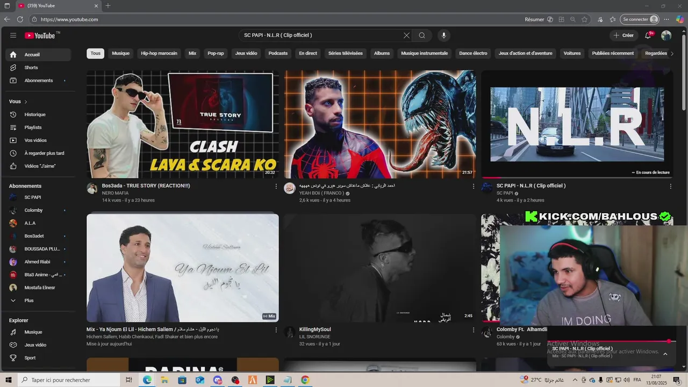Open new browser tab
This screenshot has width=688, height=387.
tap(108, 6)
